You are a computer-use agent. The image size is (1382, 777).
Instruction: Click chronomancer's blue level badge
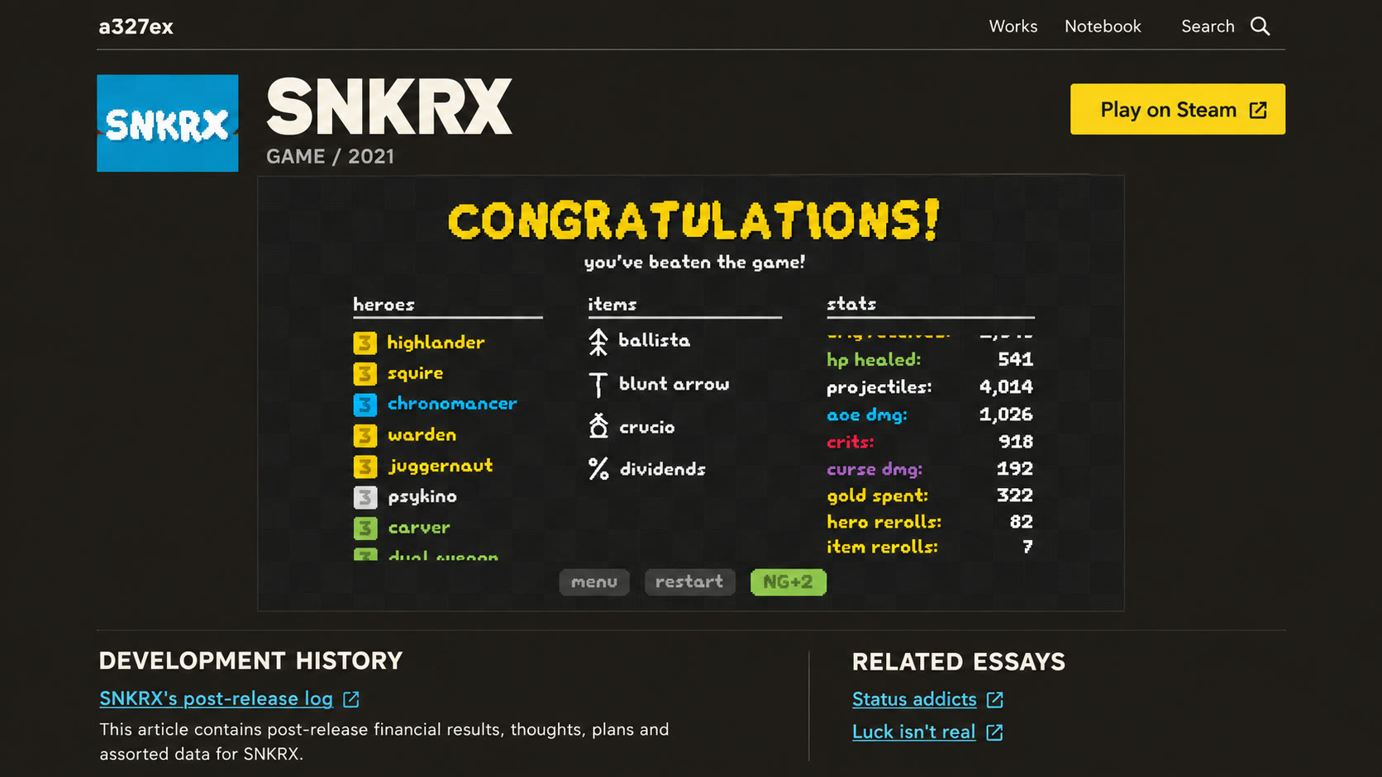365,405
